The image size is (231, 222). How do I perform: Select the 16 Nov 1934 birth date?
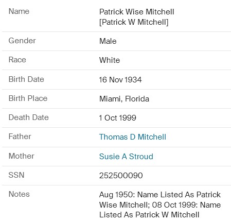coord(120,80)
